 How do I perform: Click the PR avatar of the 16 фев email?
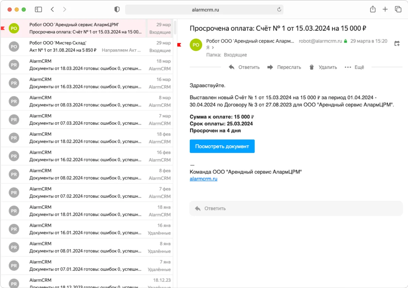pyautogui.click(x=14, y=156)
